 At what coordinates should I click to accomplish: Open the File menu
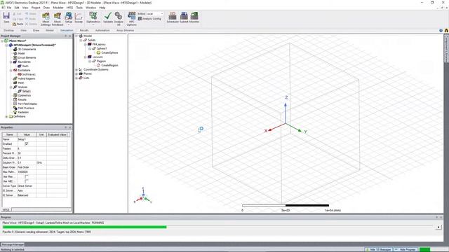coord(9,8)
